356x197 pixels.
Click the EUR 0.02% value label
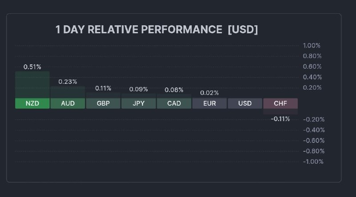pyautogui.click(x=210, y=93)
